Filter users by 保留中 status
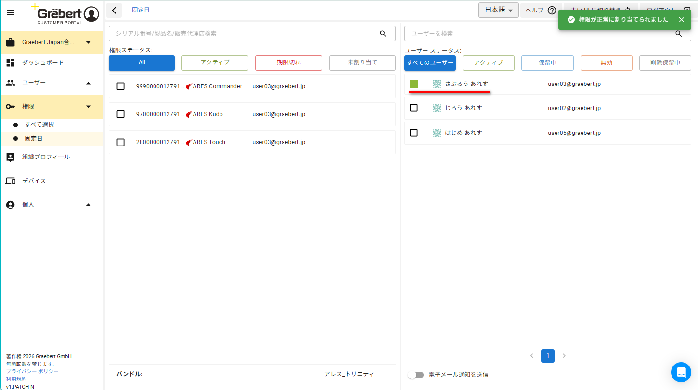698x390 pixels. (547, 62)
